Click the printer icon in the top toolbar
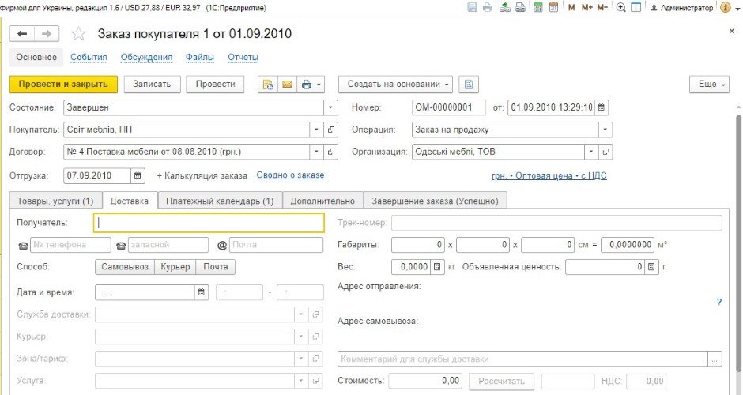 (488, 7)
